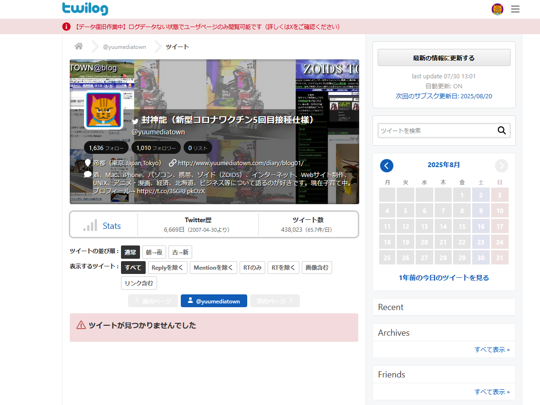Open the hamburger menu
This screenshot has height=405, width=540.
point(515,9)
